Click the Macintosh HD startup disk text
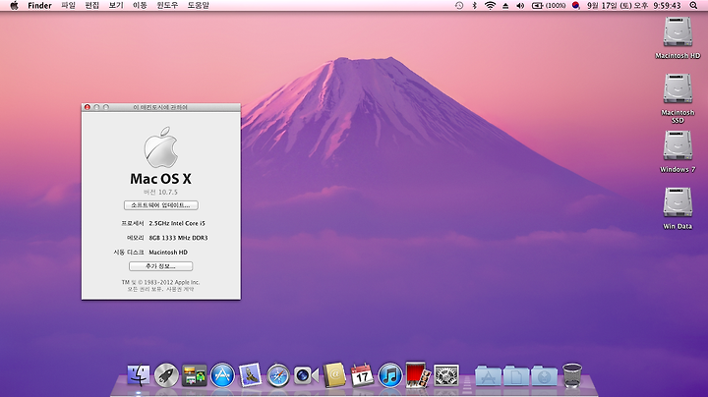The width and height of the screenshot is (708, 397). coord(168,253)
